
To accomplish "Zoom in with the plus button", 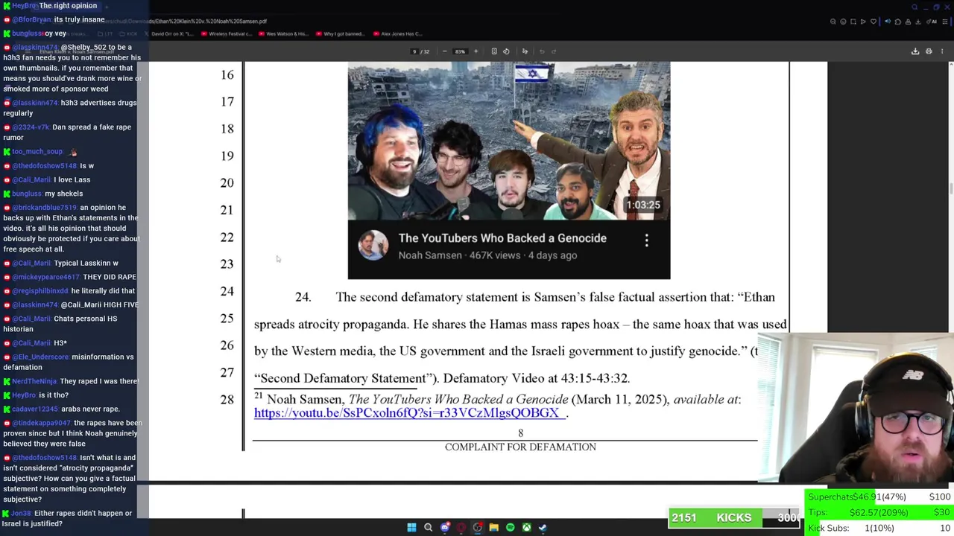I will 476,51.
